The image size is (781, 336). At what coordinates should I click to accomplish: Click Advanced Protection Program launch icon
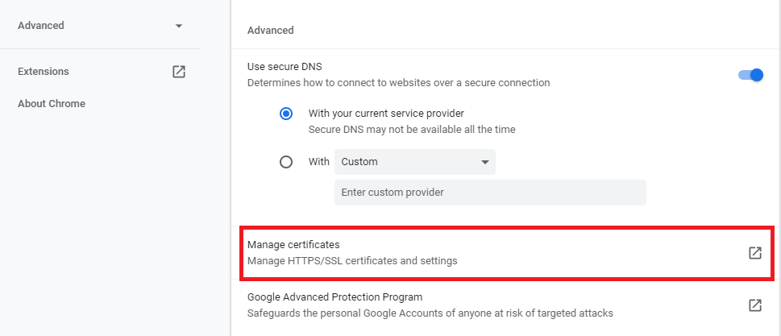[x=754, y=305]
